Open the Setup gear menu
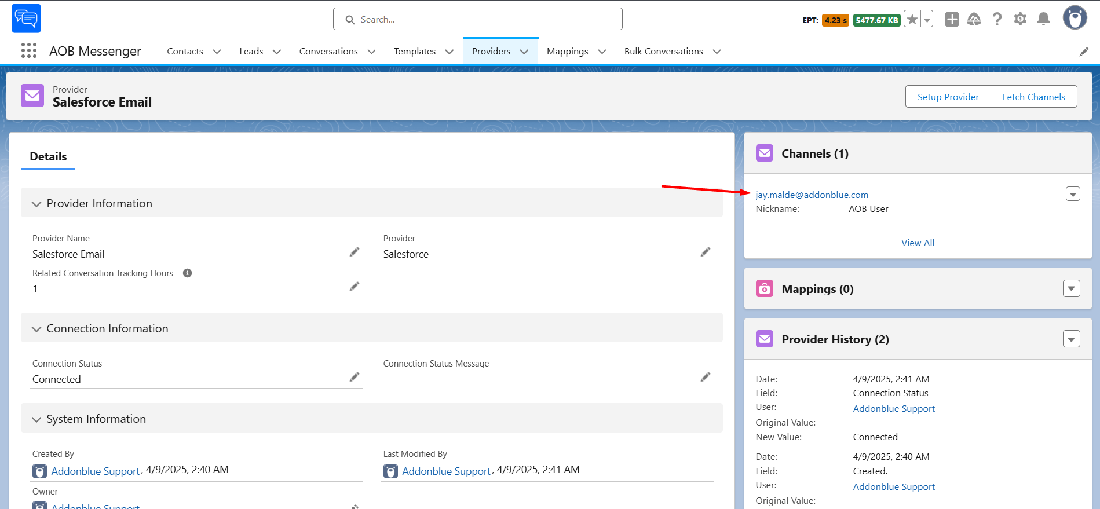The width and height of the screenshot is (1100, 509). pos(1020,20)
